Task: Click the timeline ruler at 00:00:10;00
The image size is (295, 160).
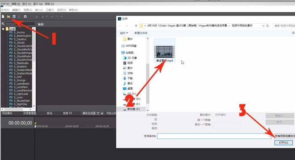Action: coord(72,126)
